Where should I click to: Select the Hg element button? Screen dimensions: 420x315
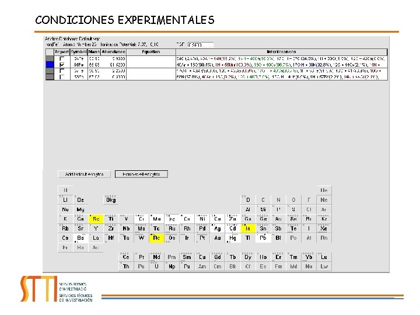tap(233, 238)
